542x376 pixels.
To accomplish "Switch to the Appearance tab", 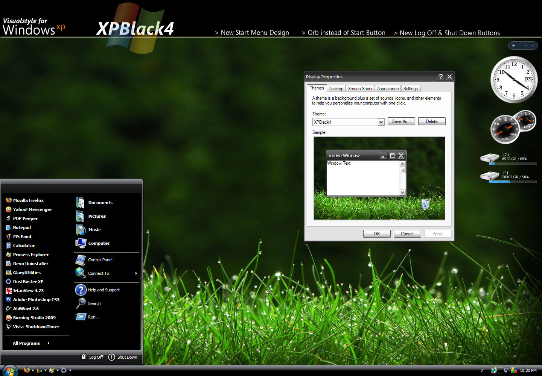I will coord(388,89).
